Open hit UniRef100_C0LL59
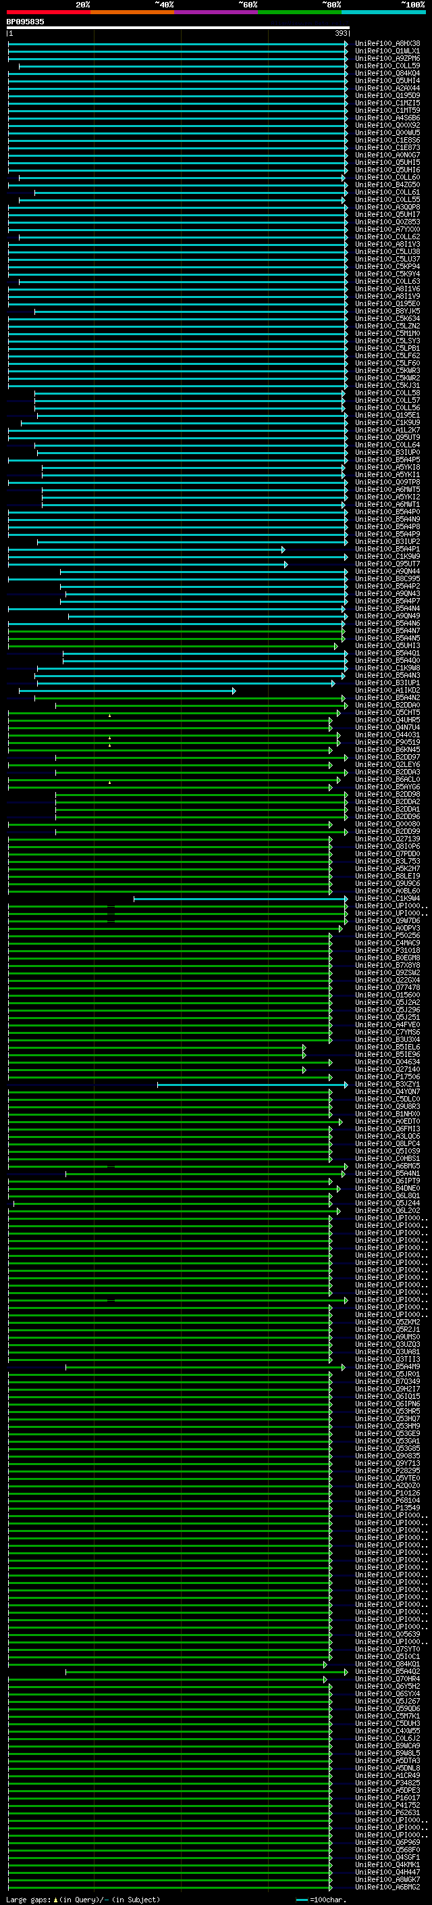This screenshot has height=1905, width=432. pos(387,66)
